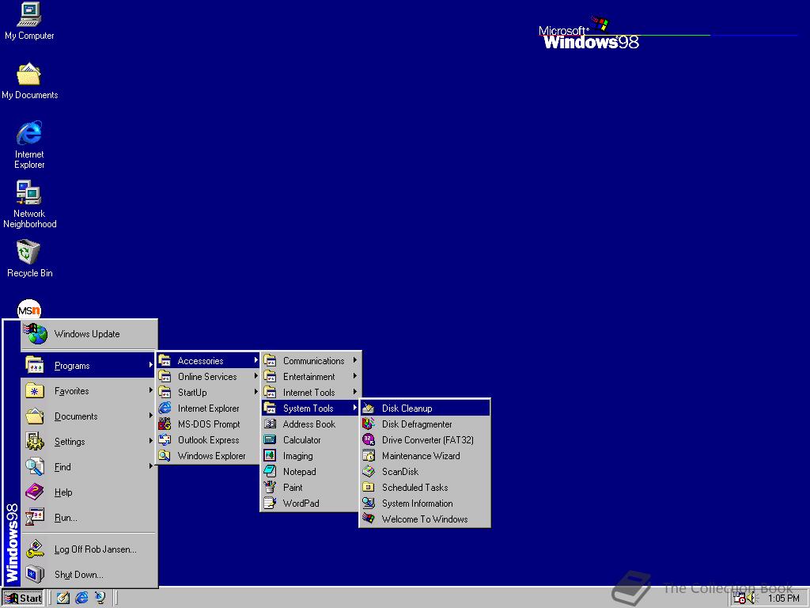Image resolution: width=810 pixels, height=608 pixels.
Task: Expand the Internet Tools submenu arrow
Action: [x=355, y=392]
